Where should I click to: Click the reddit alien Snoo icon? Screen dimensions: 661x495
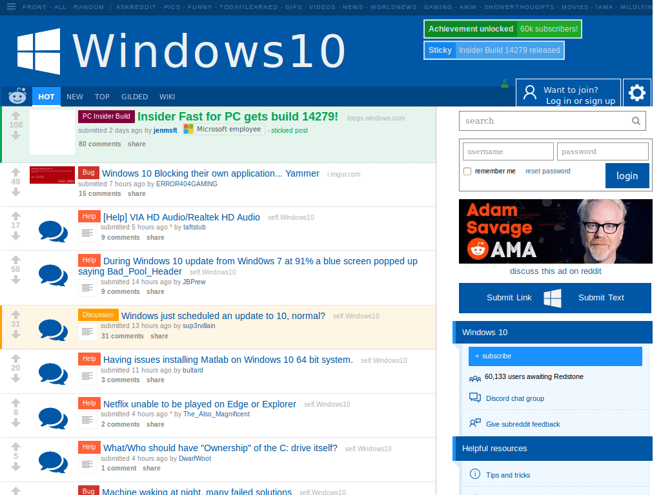[x=17, y=97]
